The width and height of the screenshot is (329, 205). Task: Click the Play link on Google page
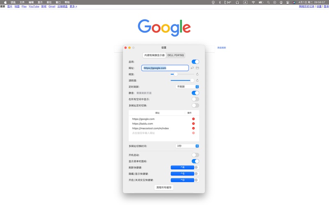[x=24, y=7]
